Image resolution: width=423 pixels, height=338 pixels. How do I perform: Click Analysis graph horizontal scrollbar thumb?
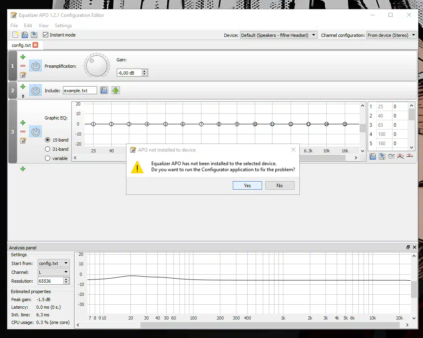point(270,325)
